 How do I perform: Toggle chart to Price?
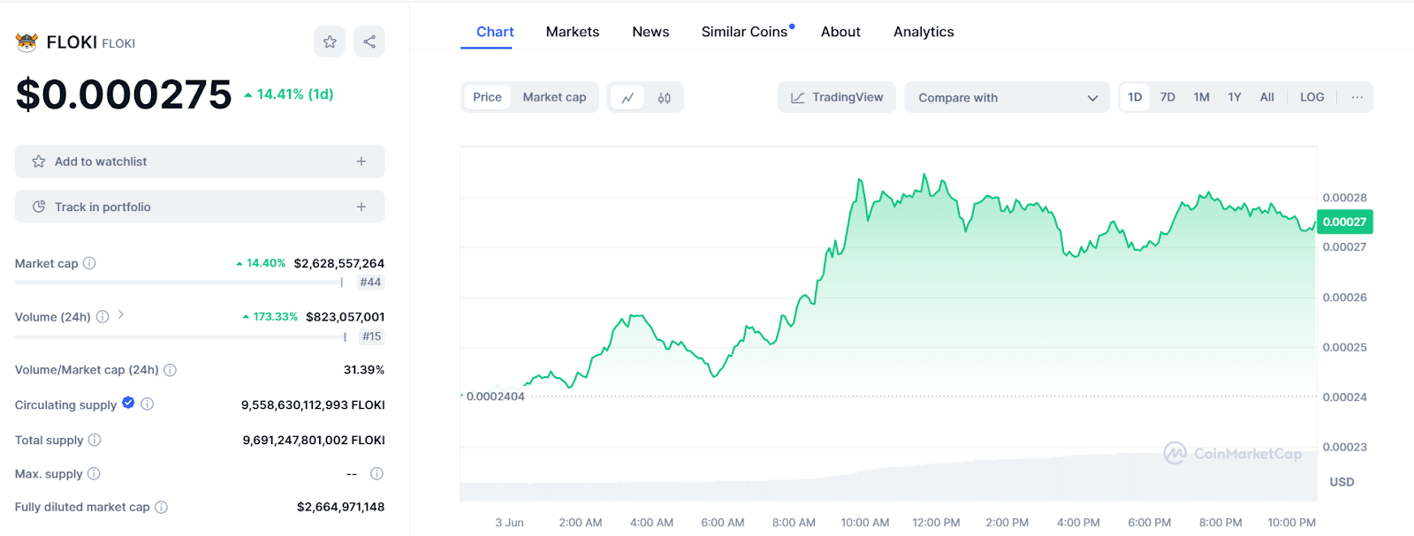point(487,97)
